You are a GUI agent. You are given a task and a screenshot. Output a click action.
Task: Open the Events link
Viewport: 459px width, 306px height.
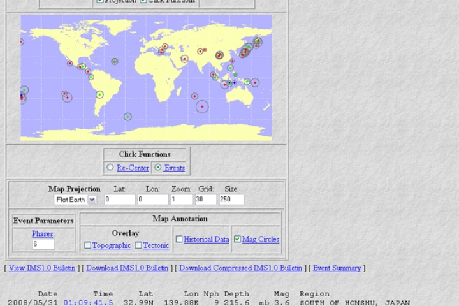(x=175, y=168)
